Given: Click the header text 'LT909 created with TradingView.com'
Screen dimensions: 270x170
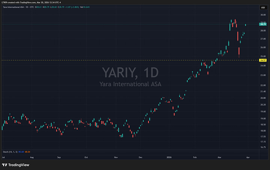Looking at the screenshot, I should click(x=19, y=2).
